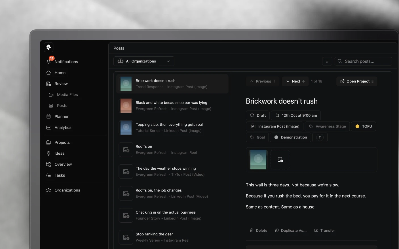Select 'Checking in on the actual business'
This screenshot has width=399, height=249.
coord(172,215)
